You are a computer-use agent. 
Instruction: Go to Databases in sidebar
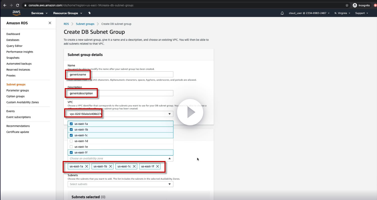point(13,40)
